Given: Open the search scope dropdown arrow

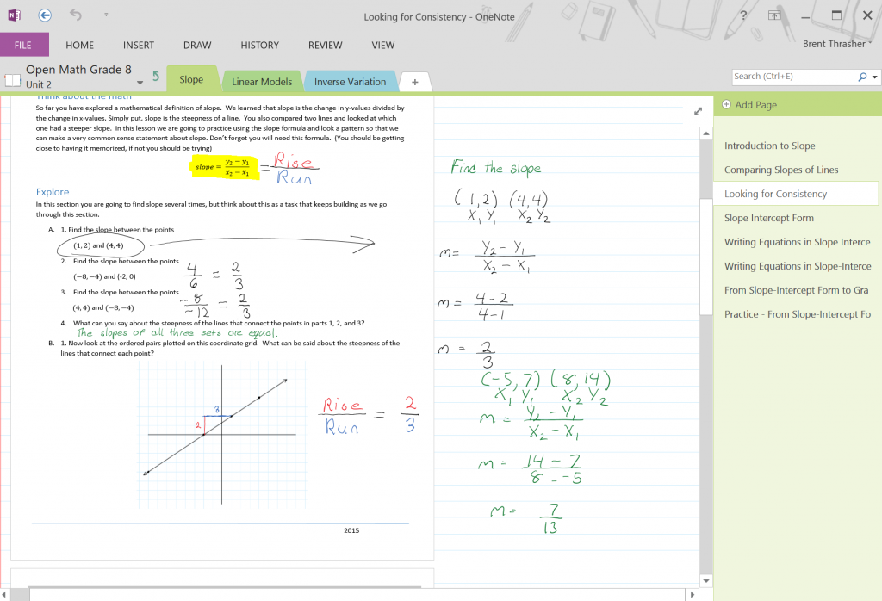Looking at the screenshot, I should click(875, 77).
